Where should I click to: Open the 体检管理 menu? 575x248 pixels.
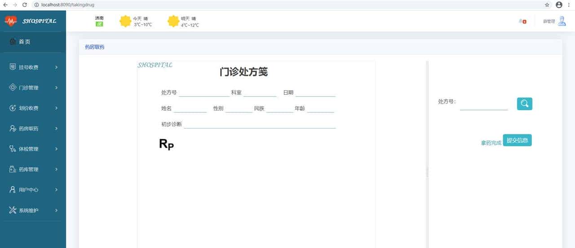tap(33, 149)
